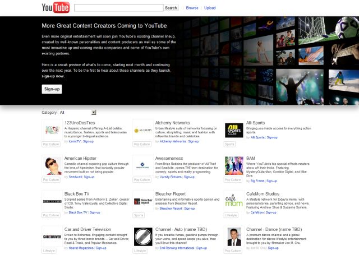Follow the Alli Sports author link
This screenshot has width=359, height=255.
click(x=257, y=137)
